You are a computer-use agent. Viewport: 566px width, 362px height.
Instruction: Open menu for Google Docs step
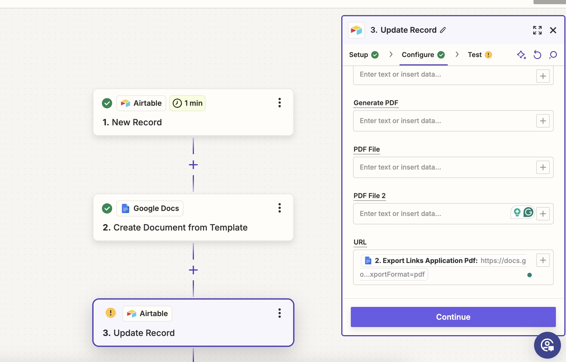pyautogui.click(x=279, y=208)
